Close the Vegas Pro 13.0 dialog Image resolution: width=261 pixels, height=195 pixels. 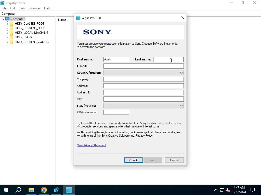click(182, 18)
